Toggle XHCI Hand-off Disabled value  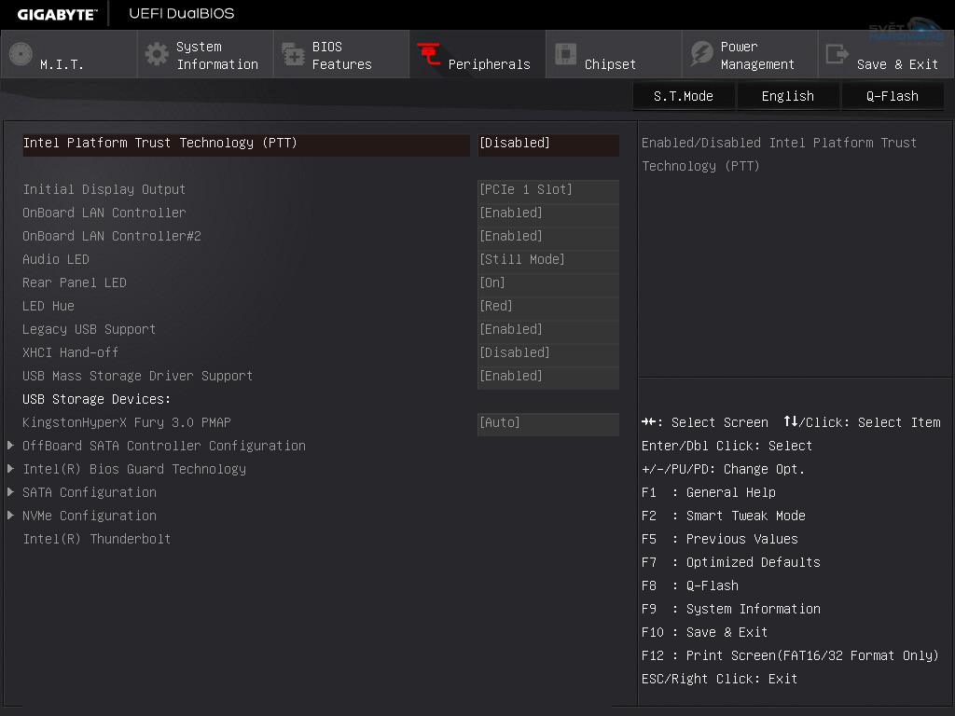[x=547, y=353]
